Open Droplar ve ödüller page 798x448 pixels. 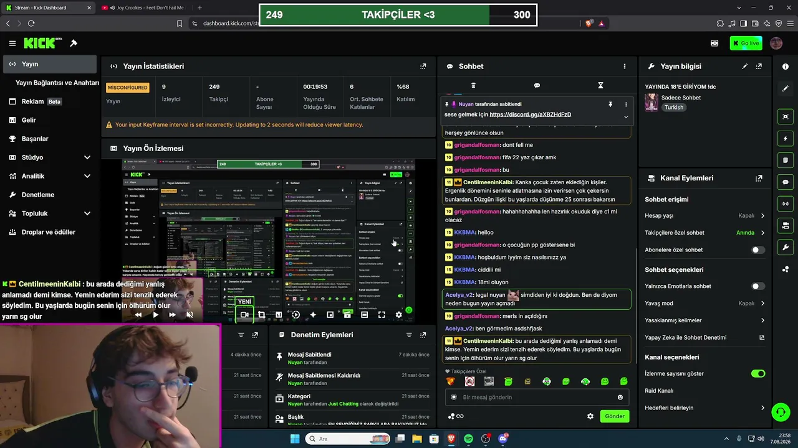pyautogui.click(x=51, y=232)
